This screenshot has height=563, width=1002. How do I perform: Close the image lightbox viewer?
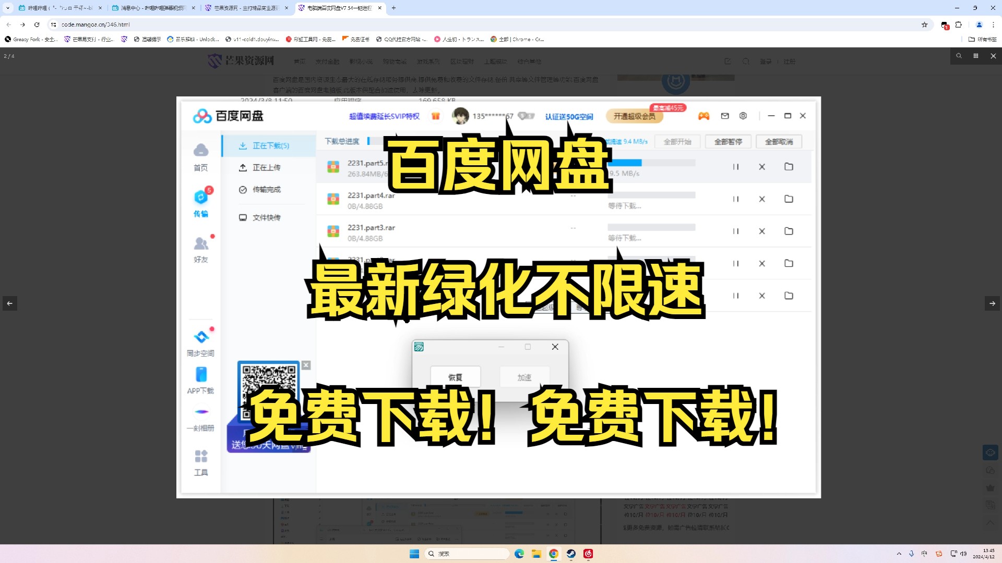pos(993,56)
